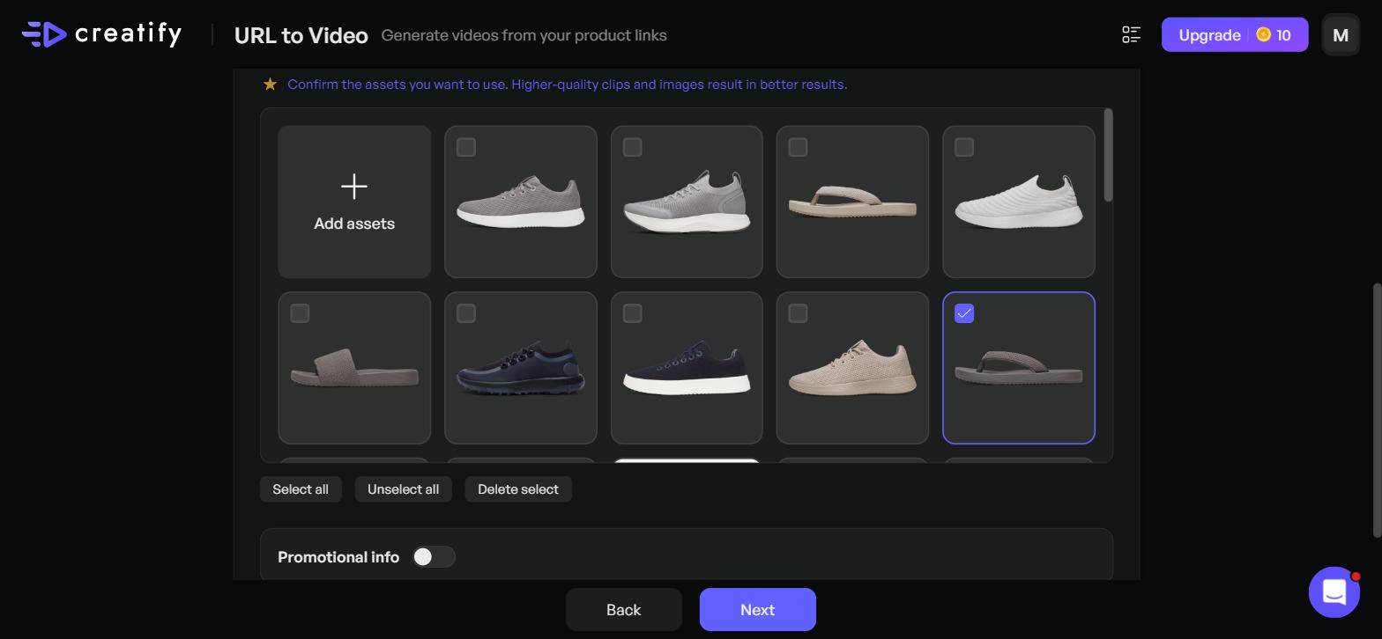This screenshot has width=1382, height=639.
Task: Click the Next button
Action: pos(758,610)
